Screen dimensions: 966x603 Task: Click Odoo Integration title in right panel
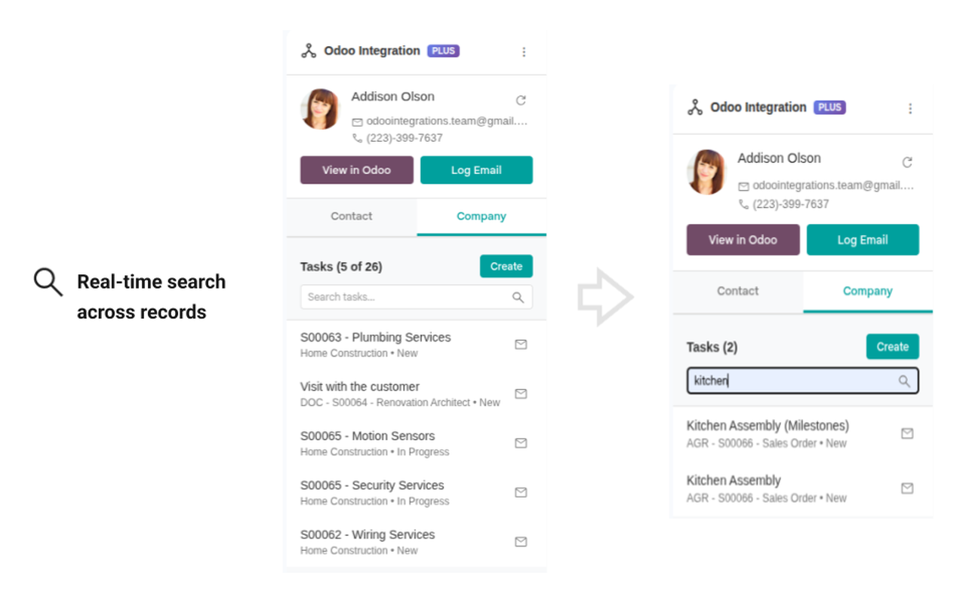758,108
